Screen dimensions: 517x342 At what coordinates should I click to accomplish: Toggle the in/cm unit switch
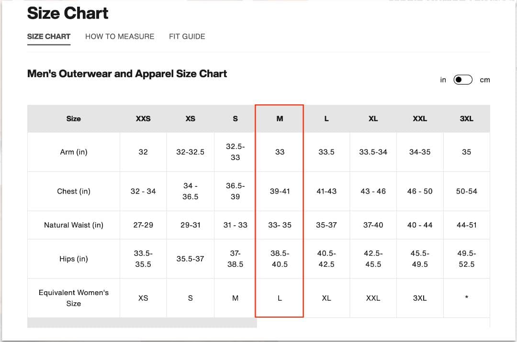pyautogui.click(x=463, y=80)
